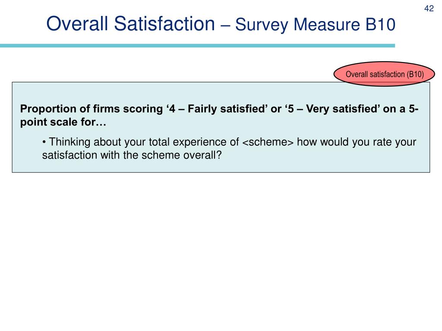Click the bullet point marker before "Thinking"
The width and height of the screenshot is (442, 331).
coord(44,142)
